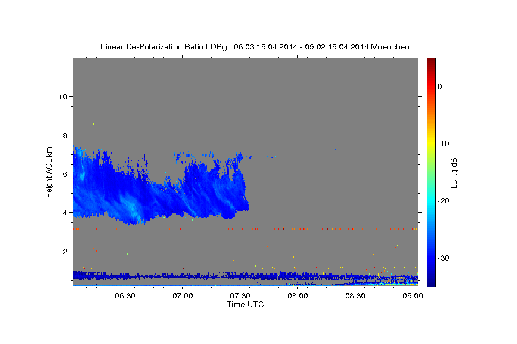Click the Height AGL km axis label
Screen dimensions: 517x344
[50, 172]
